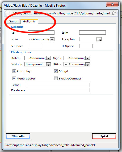Image resolution: width=122 pixels, height=152 pixels.
Task: Click the İptal cancel button
Action: click(104, 136)
